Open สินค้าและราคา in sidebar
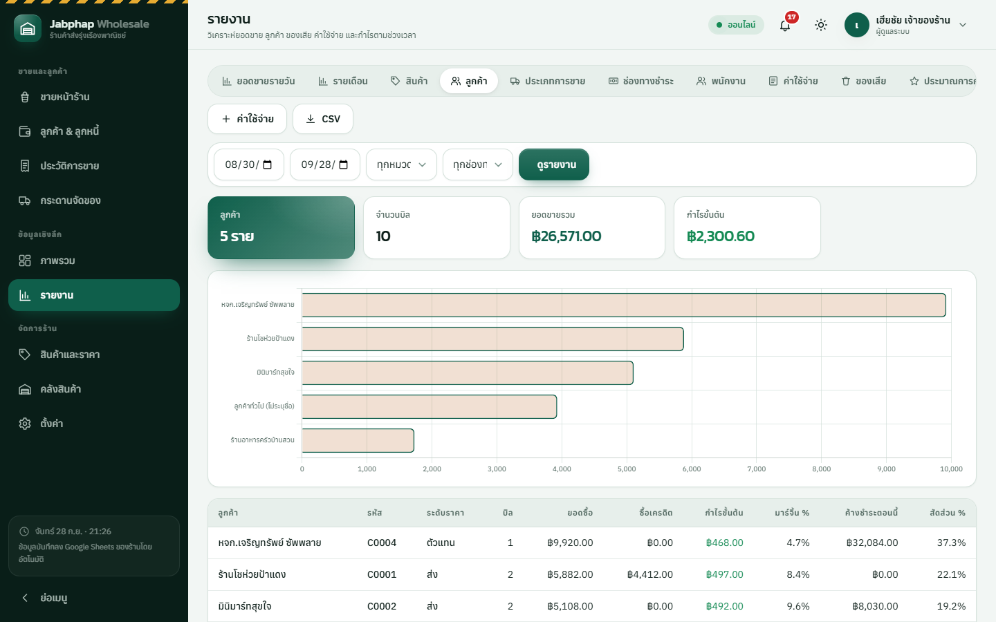The image size is (996, 622). 94,355
